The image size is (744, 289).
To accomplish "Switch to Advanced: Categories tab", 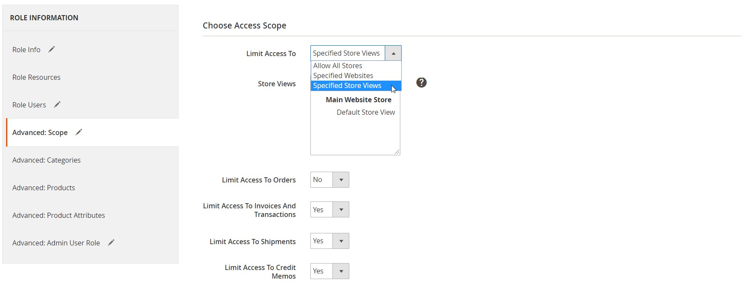I will (46, 160).
